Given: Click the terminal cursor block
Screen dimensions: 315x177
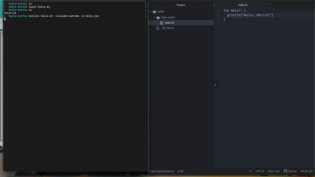Looking at the screenshot, I should [x=5, y=19].
